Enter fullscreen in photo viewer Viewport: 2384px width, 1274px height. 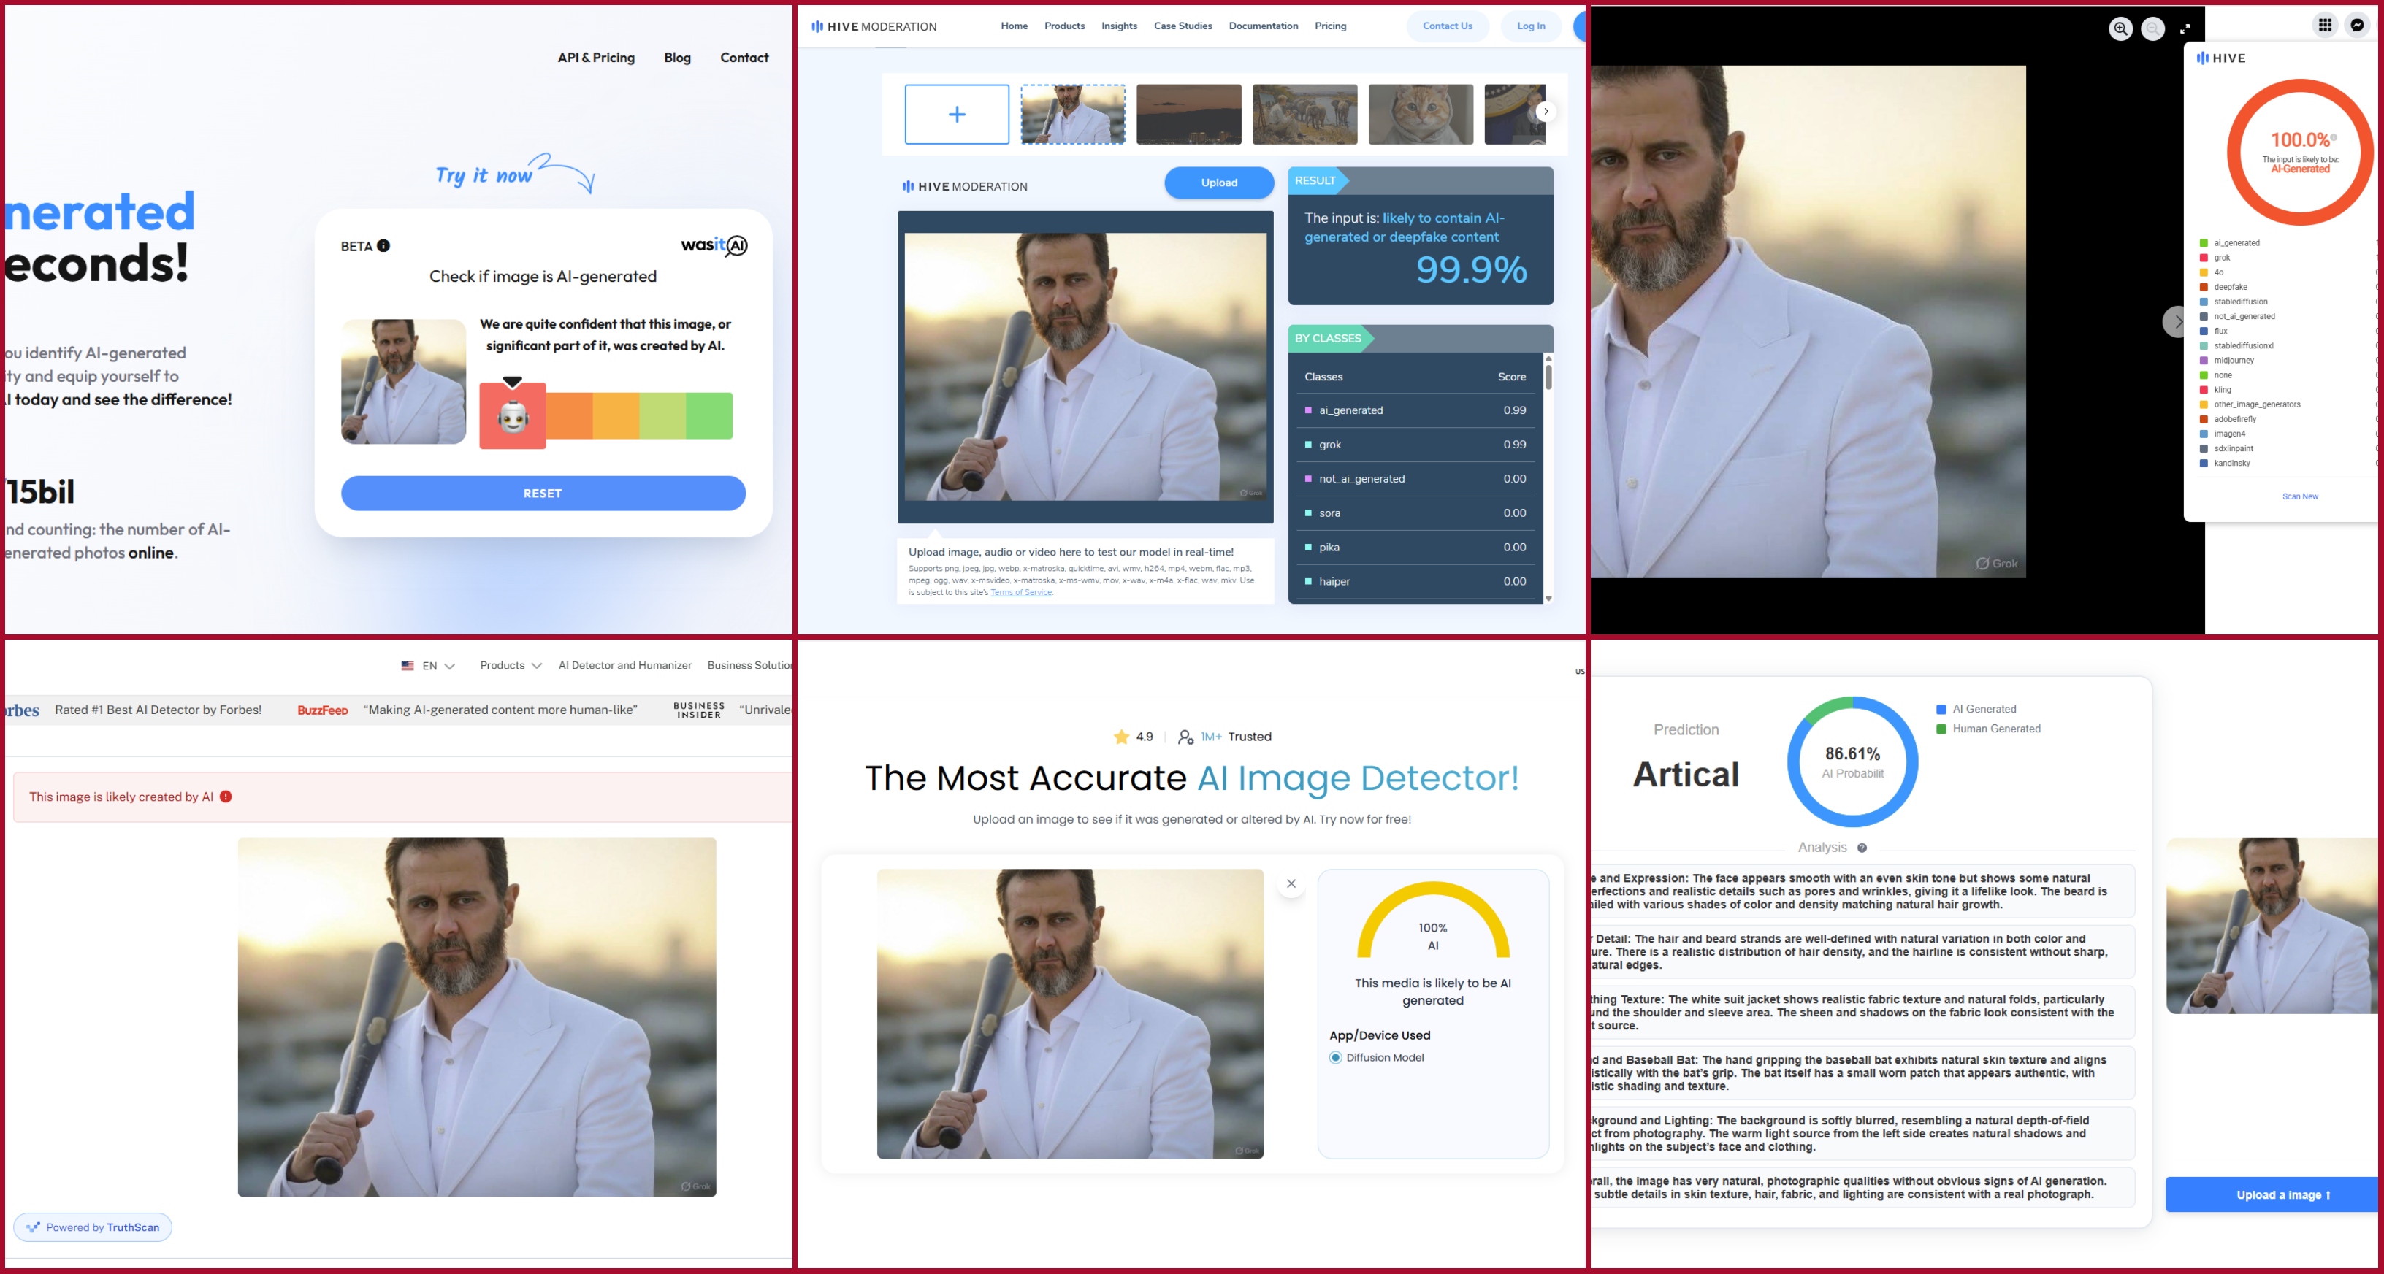pyautogui.click(x=2185, y=28)
